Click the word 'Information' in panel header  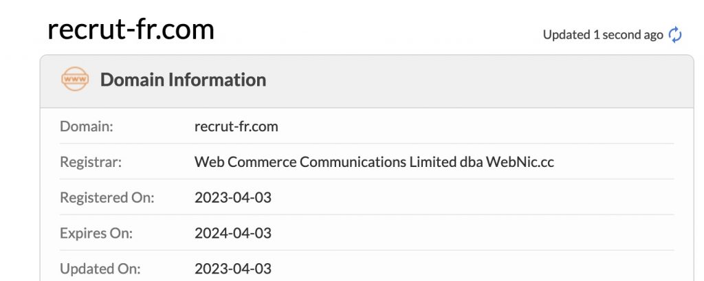click(x=217, y=80)
